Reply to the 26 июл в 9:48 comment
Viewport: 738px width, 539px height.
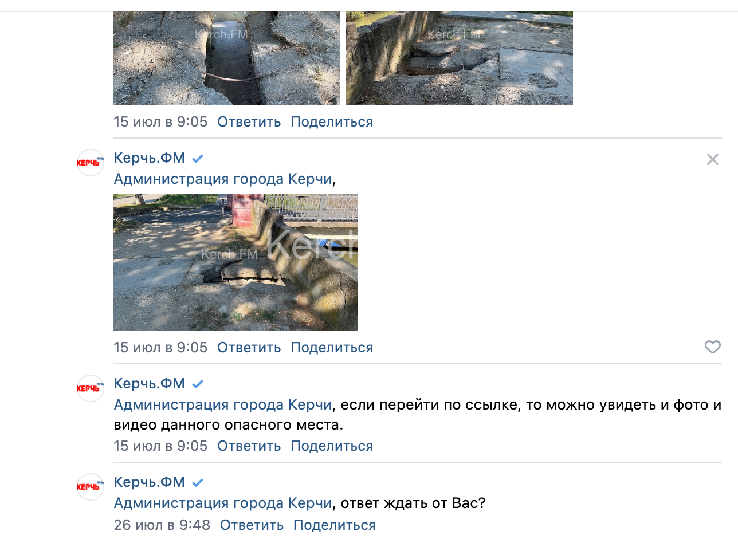252,525
